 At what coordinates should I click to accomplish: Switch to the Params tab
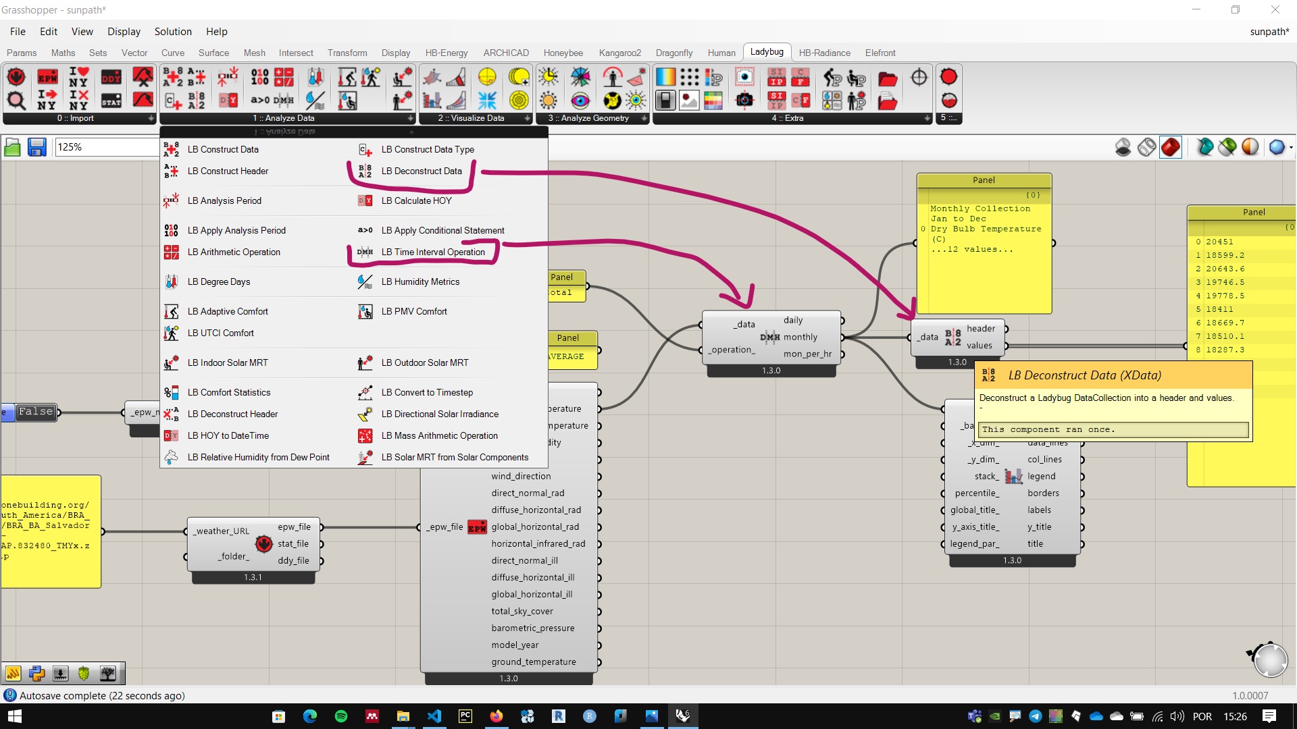pyautogui.click(x=22, y=53)
